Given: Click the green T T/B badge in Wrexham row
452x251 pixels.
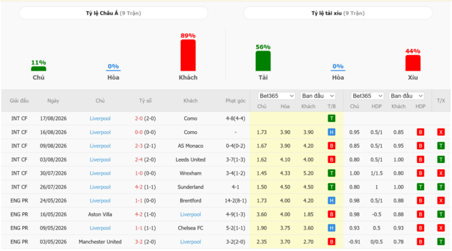Looking at the screenshot, I should point(332,173).
